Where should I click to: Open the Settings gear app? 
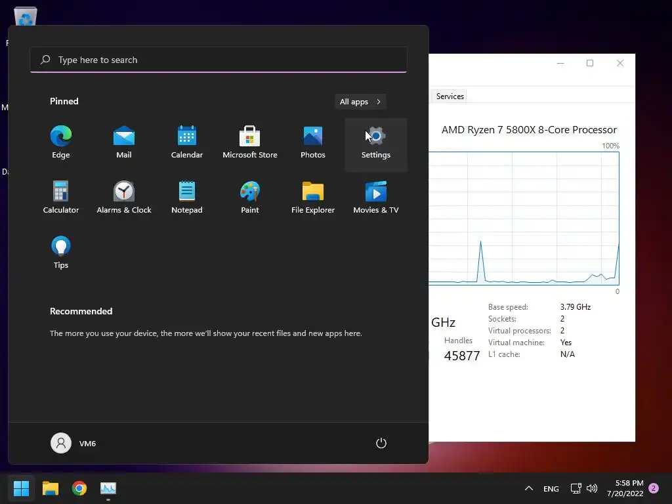pos(376,144)
